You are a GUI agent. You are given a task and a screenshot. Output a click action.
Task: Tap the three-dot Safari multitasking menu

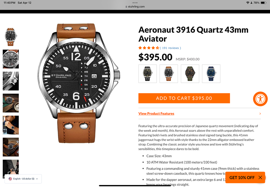pos(135,3)
